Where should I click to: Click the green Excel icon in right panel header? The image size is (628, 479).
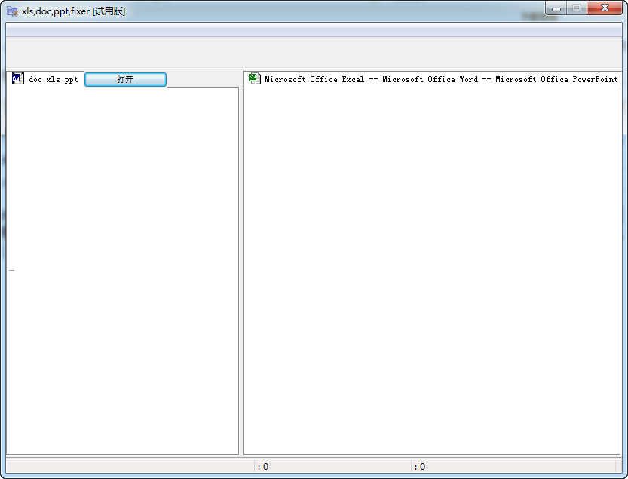point(254,78)
